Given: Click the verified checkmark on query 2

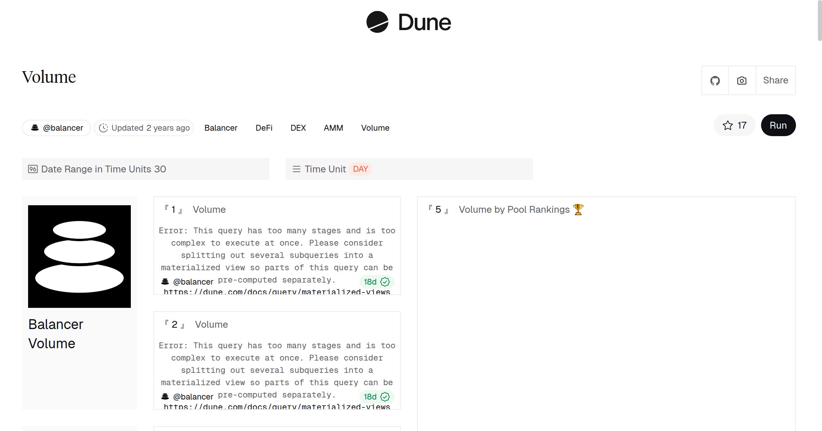Looking at the screenshot, I should point(385,397).
